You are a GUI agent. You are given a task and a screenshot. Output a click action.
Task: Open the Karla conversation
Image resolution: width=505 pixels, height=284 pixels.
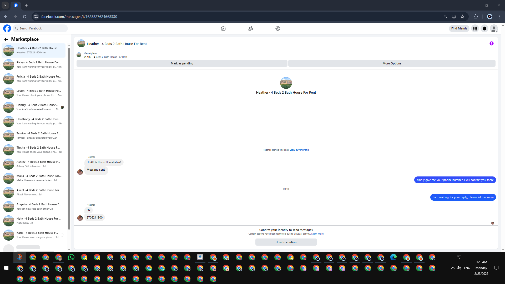pyautogui.click(x=34, y=235)
